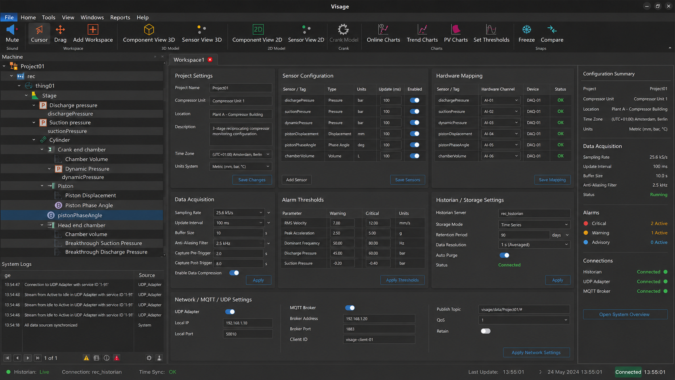
Task: Open the Set Thresholds tool
Action: (x=491, y=33)
